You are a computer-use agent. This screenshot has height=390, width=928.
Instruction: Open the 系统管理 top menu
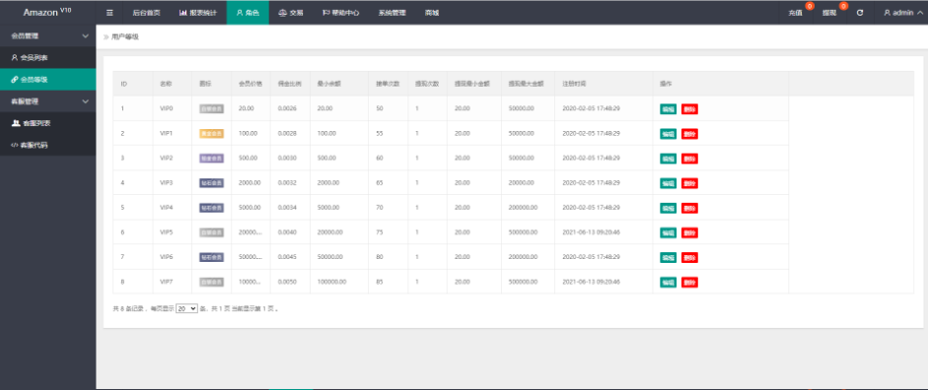point(392,13)
